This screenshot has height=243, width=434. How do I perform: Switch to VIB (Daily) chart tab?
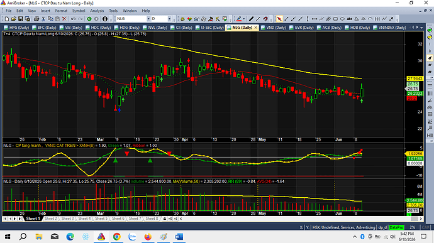(x=71, y=28)
